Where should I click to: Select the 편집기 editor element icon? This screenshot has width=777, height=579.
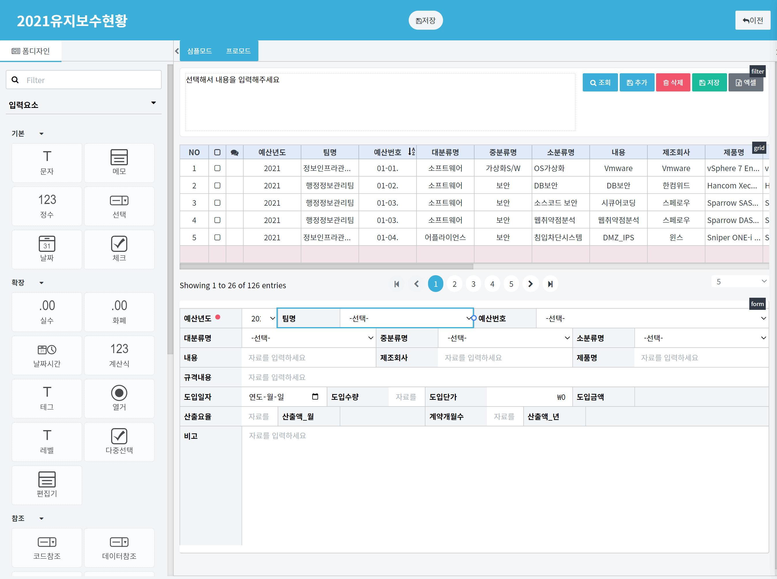pyautogui.click(x=47, y=479)
